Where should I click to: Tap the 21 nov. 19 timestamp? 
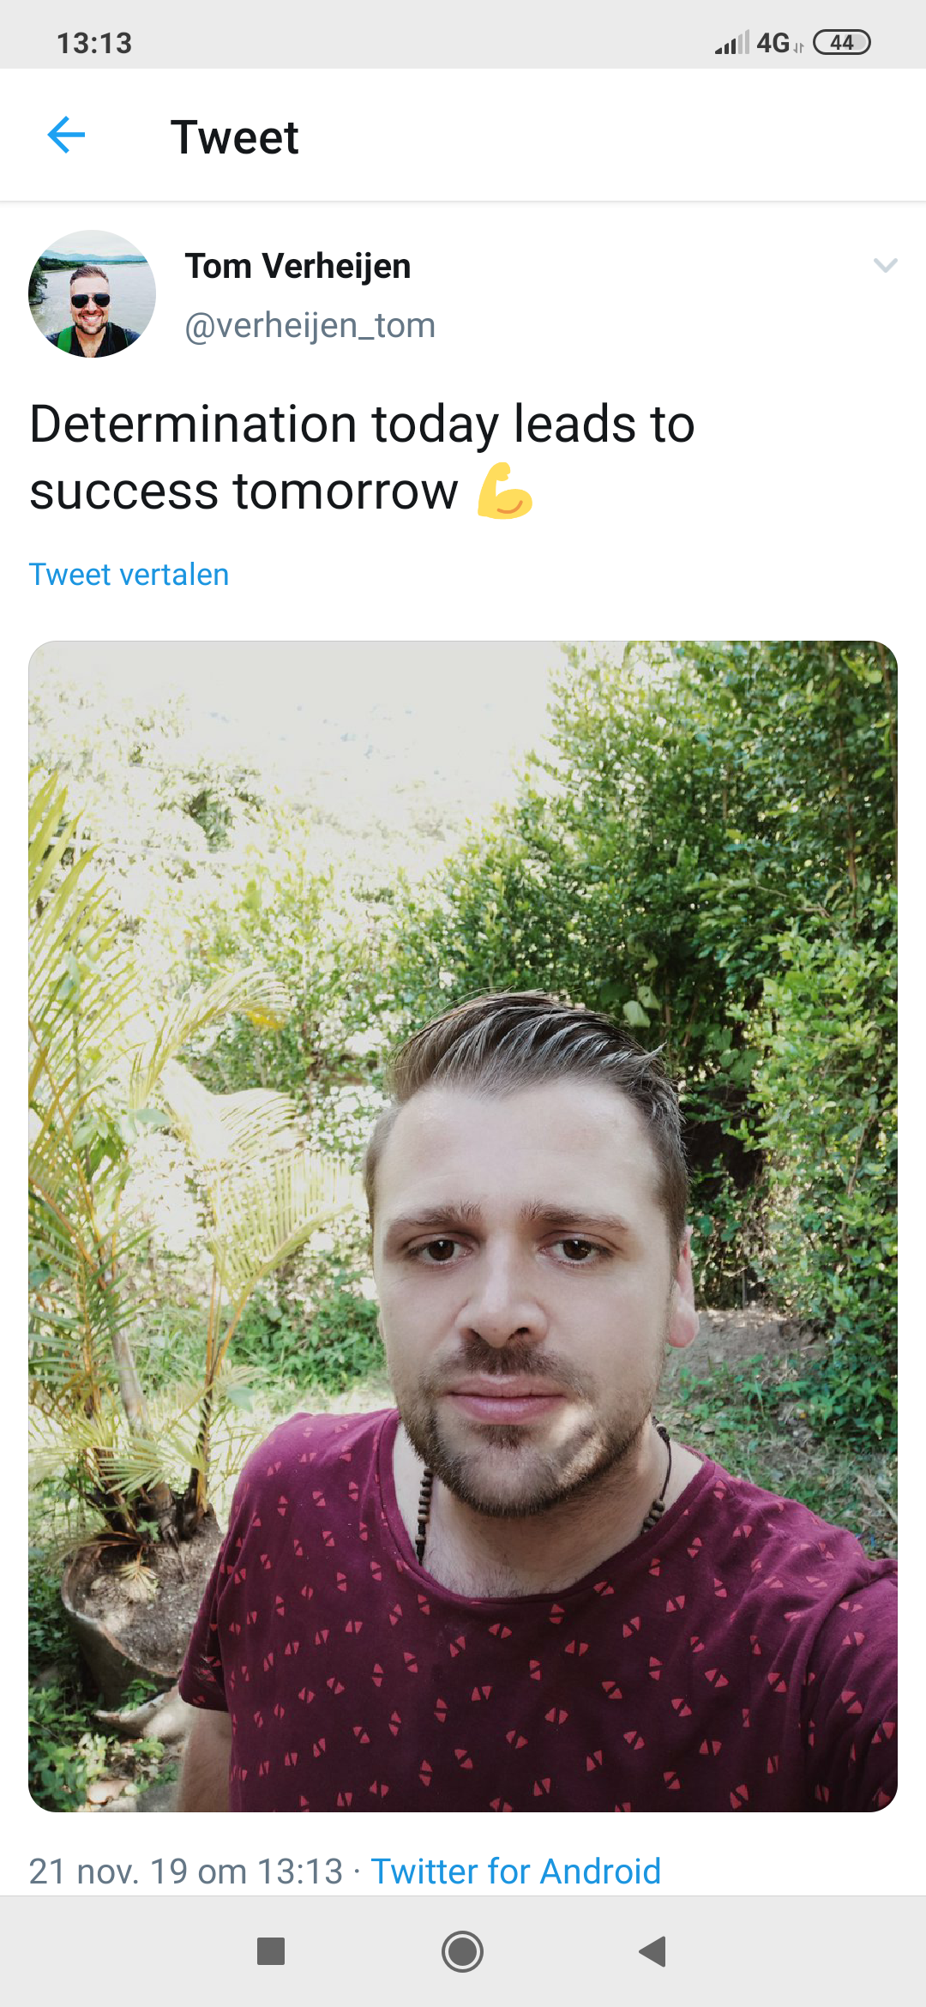coord(186,1871)
